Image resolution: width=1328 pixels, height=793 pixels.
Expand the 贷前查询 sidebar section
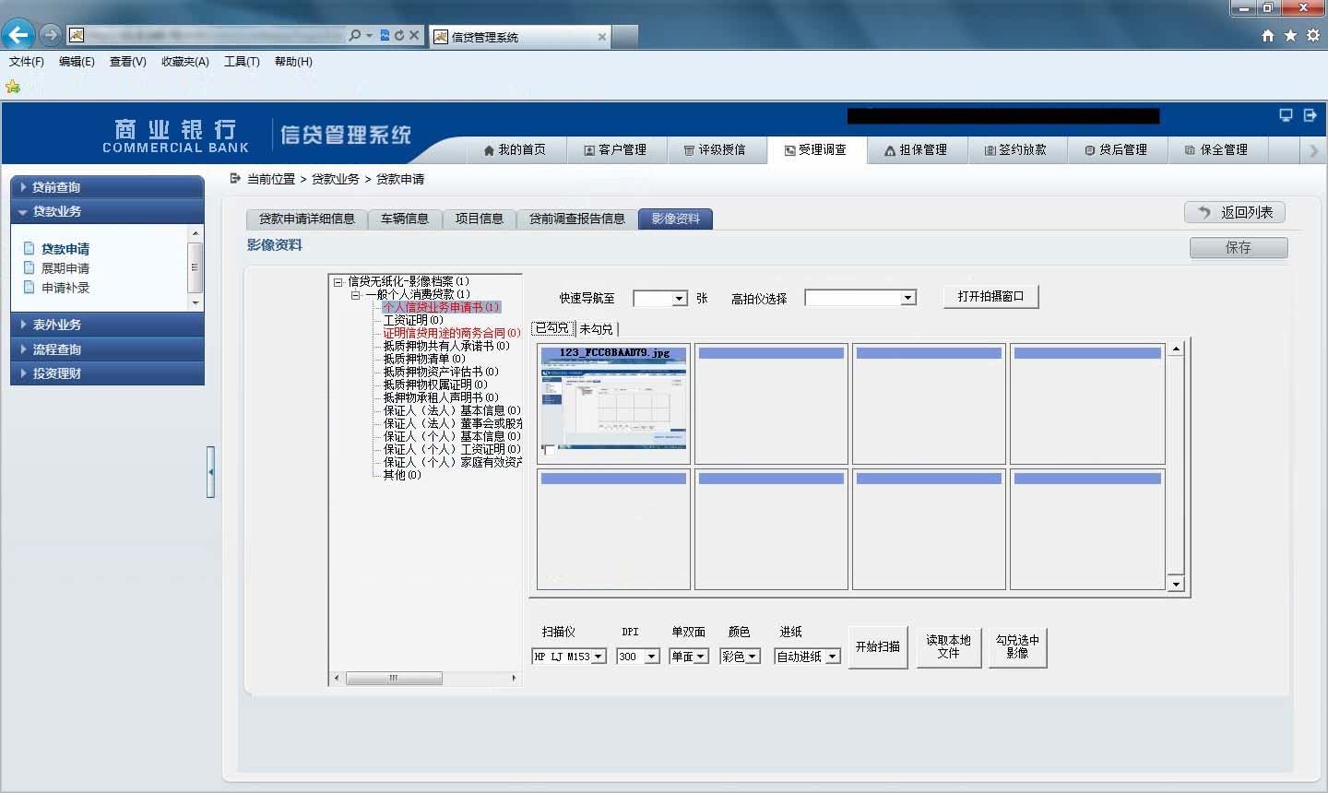click(x=107, y=186)
